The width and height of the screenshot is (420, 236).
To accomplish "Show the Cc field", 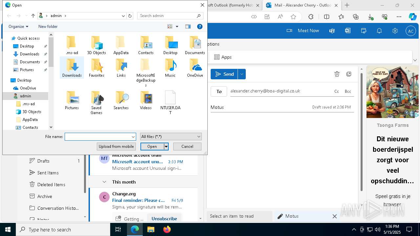I will [336, 91].
